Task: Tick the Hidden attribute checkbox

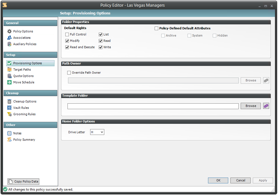Action: (215, 35)
